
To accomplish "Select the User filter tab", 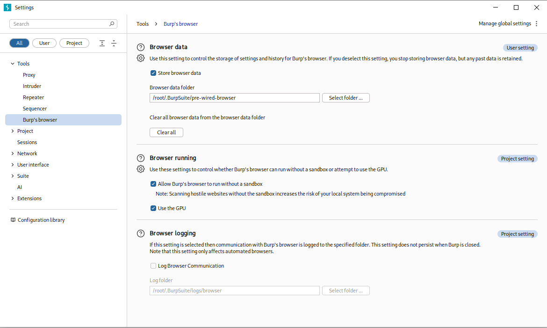I will click(44, 43).
